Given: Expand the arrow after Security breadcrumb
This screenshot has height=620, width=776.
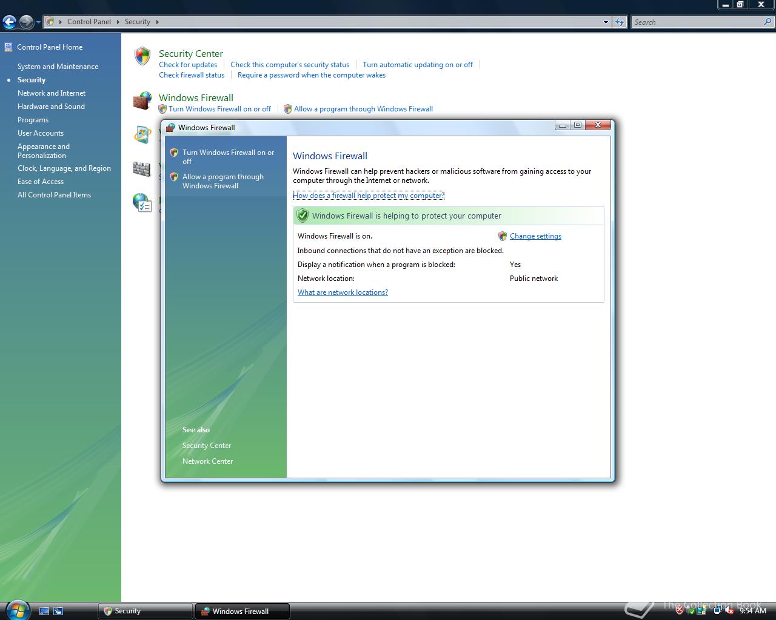Looking at the screenshot, I should (x=157, y=22).
